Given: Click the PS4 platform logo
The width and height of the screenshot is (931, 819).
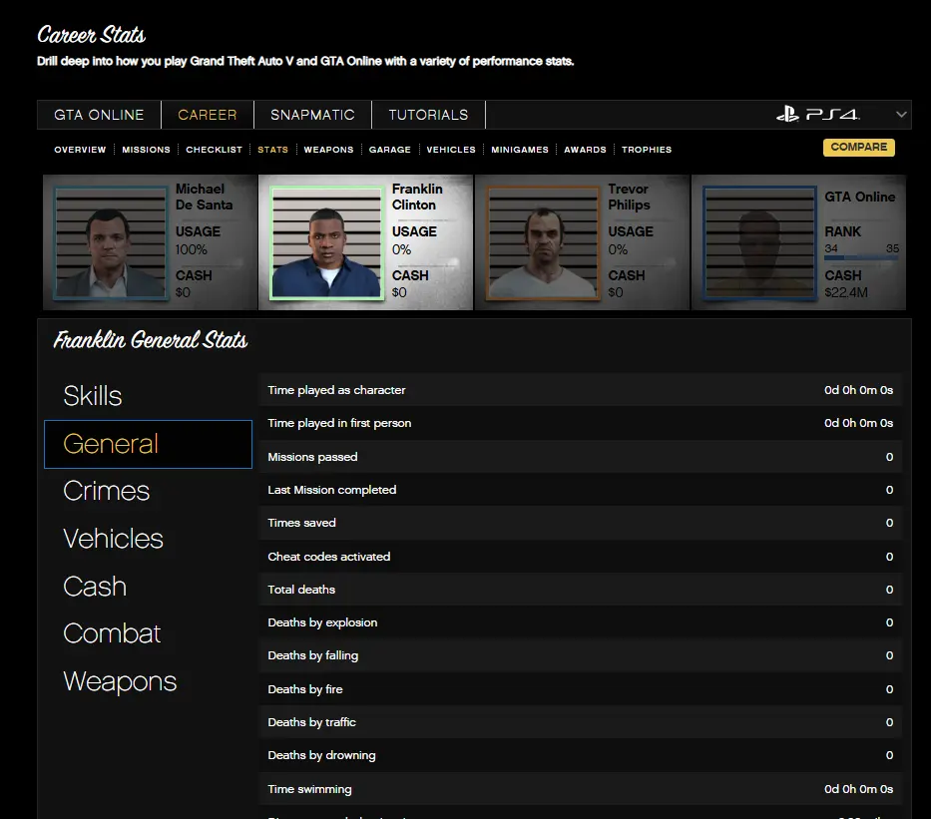Looking at the screenshot, I should [817, 115].
